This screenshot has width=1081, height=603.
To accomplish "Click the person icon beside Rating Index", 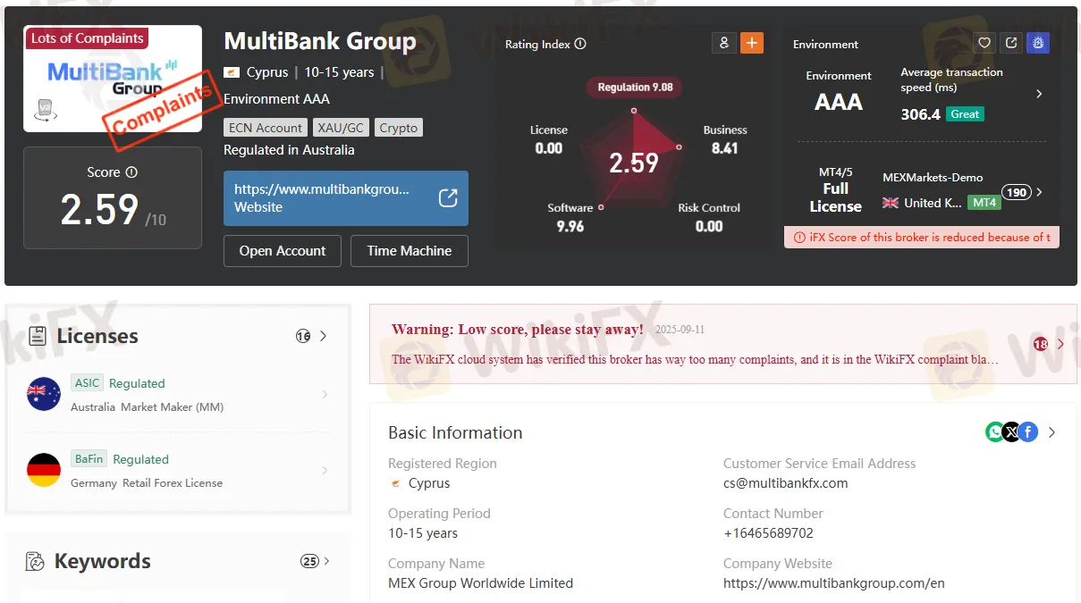I will (723, 43).
